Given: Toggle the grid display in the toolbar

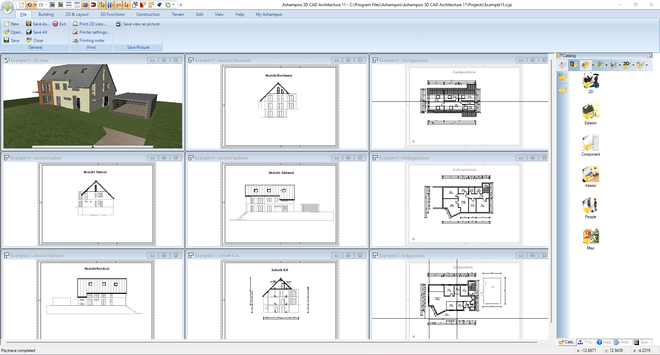Looking at the screenshot, I should click(x=85, y=5).
